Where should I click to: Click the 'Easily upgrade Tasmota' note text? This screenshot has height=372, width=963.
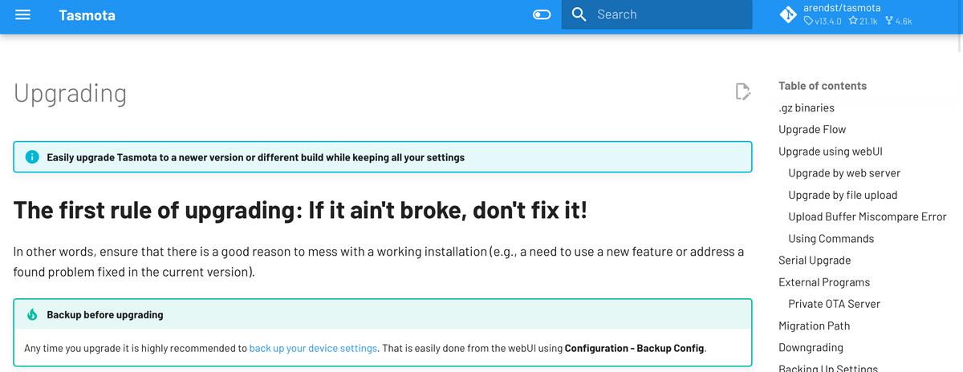(x=255, y=157)
